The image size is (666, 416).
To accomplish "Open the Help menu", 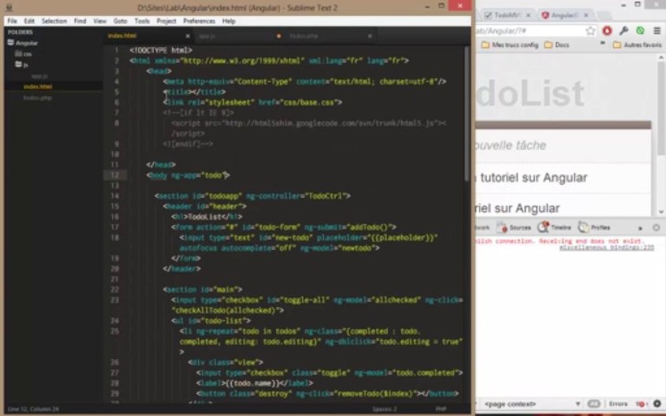I will click(228, 21).
